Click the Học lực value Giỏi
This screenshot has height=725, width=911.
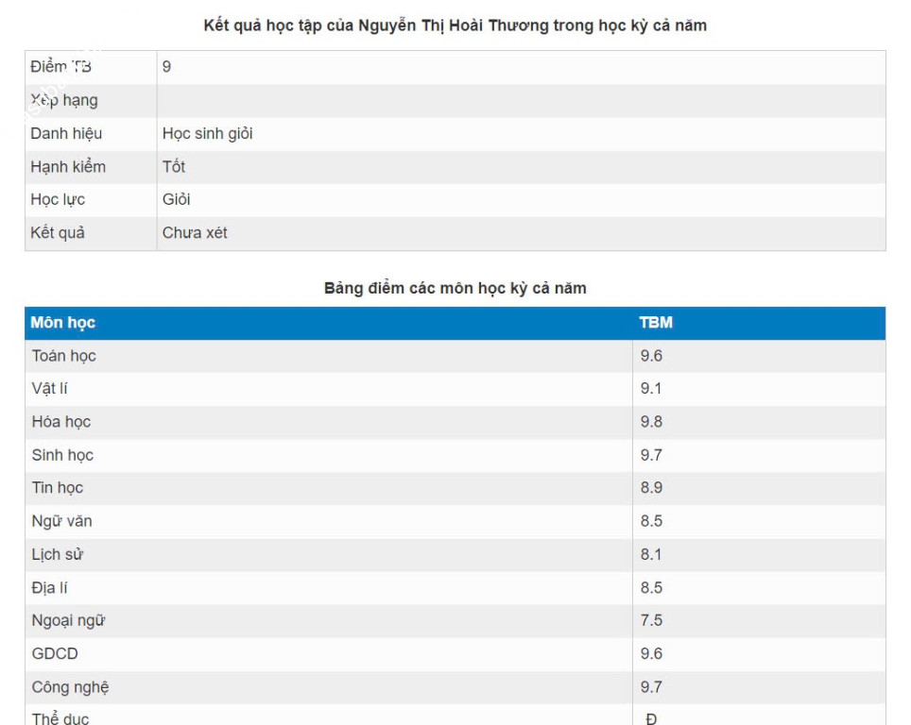point(176,200)
